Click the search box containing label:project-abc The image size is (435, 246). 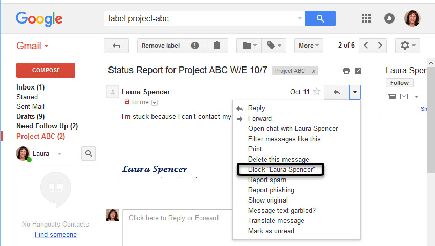click(202, 19)
